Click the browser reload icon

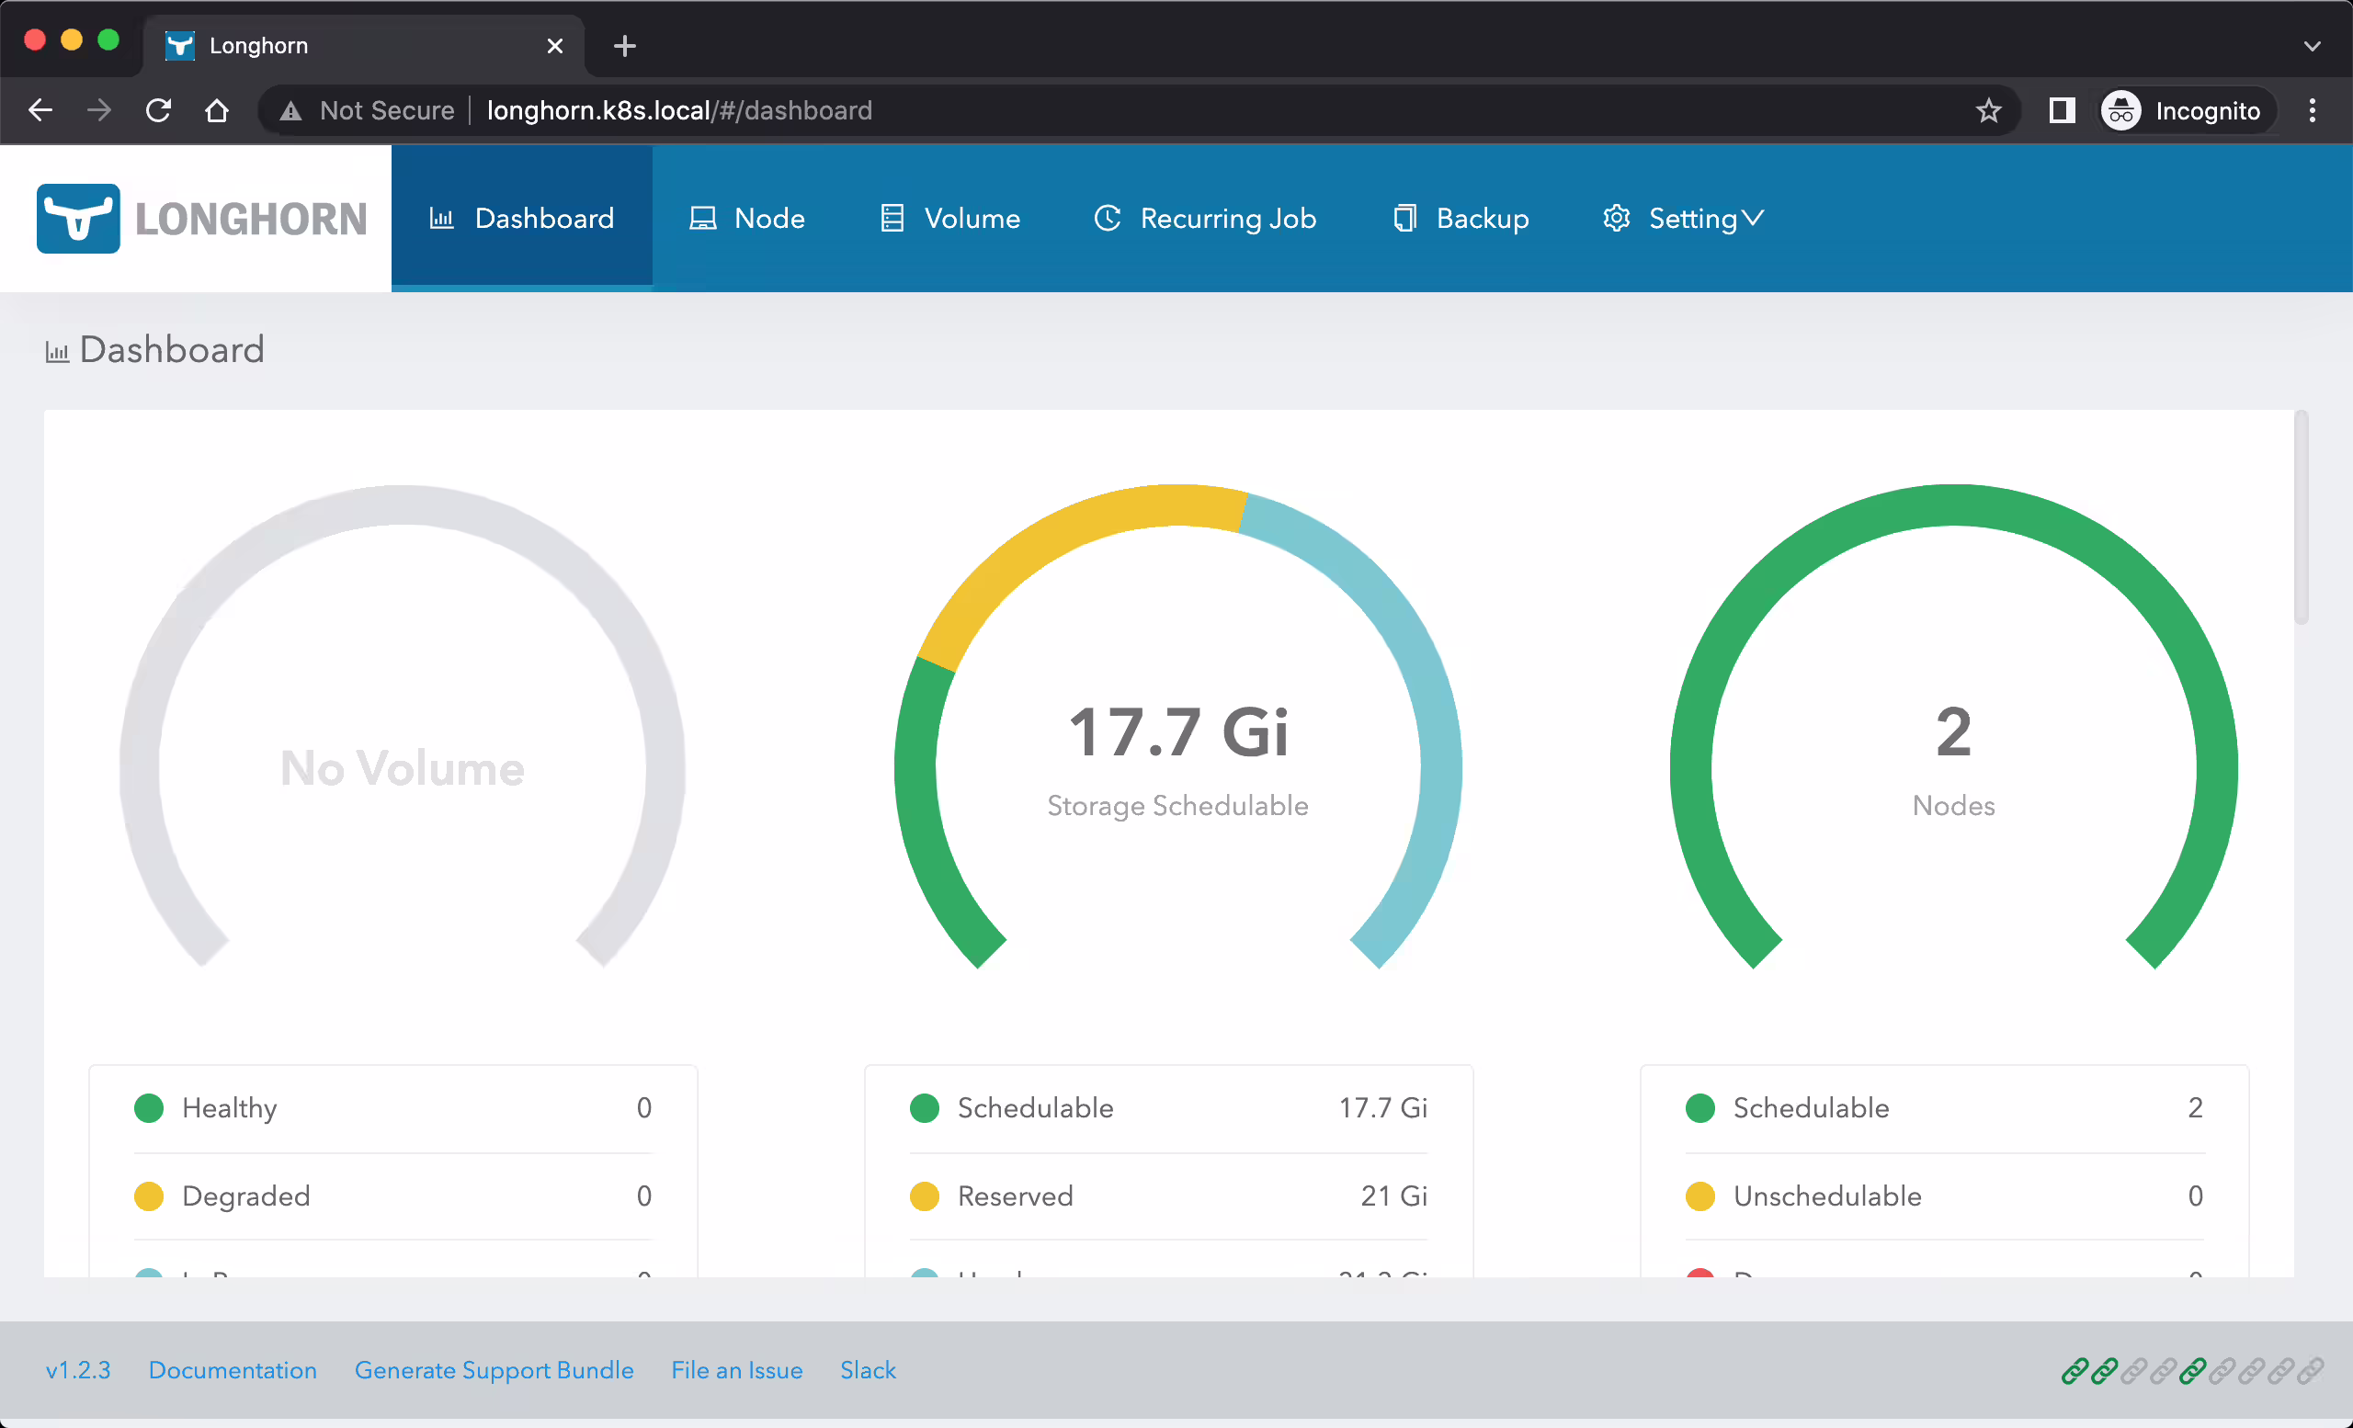[158, 110]
